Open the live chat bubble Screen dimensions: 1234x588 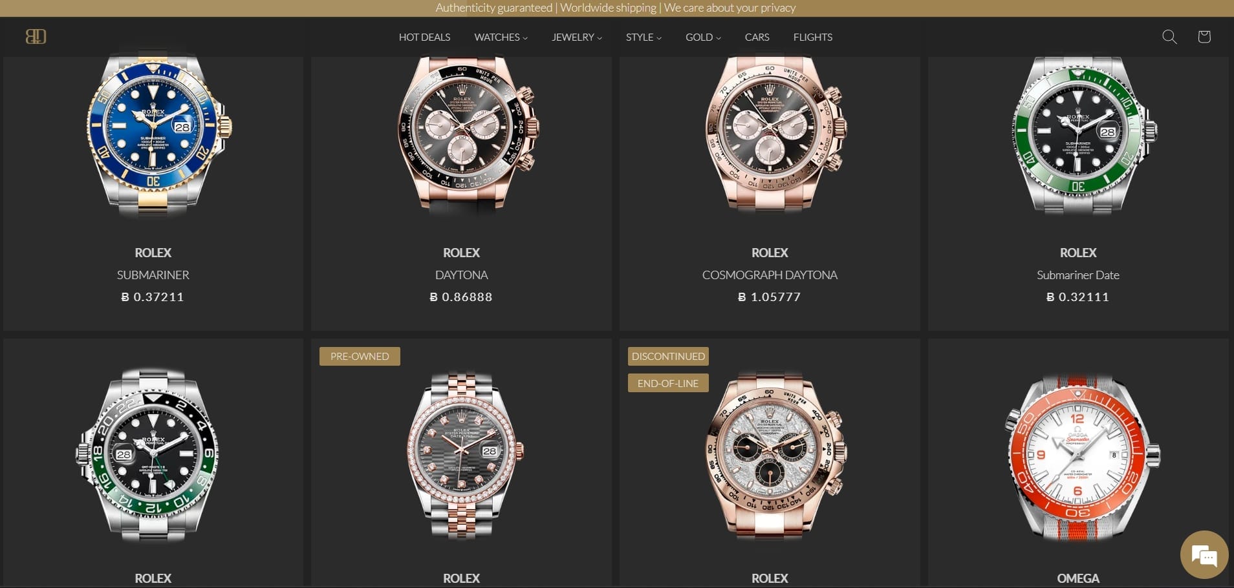(x=1204, y=555)
